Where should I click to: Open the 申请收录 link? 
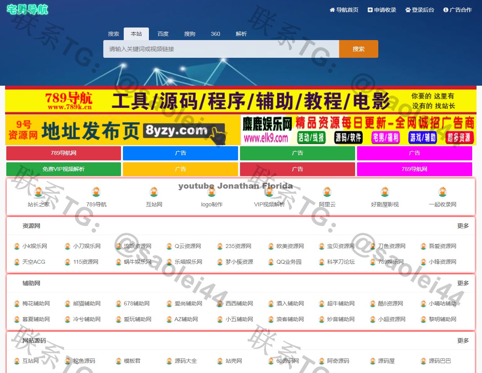(x=382, y=10)
